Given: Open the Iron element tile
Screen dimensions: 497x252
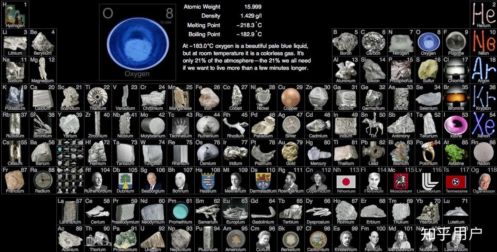Looking at the screenshot, I should click(x=208, y=98).
